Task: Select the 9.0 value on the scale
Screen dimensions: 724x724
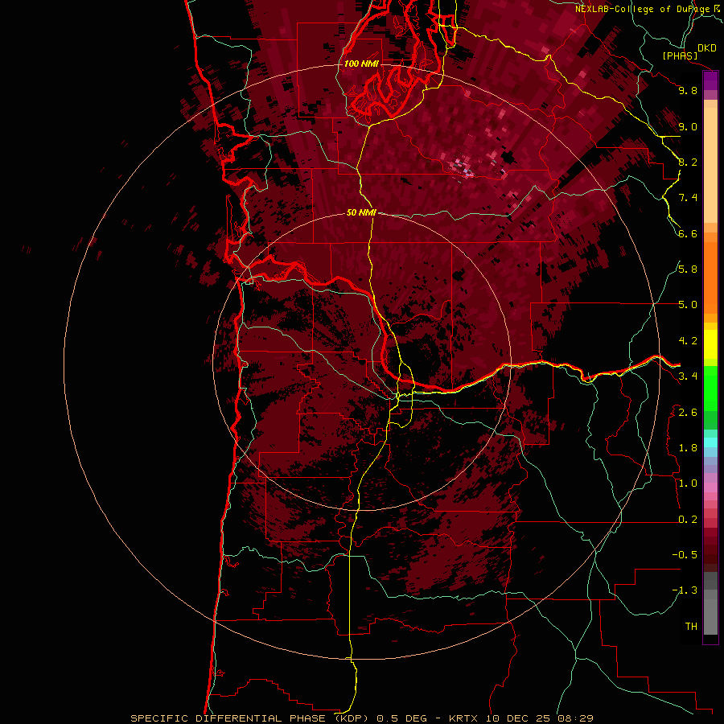Action: [x=688, y=126]
